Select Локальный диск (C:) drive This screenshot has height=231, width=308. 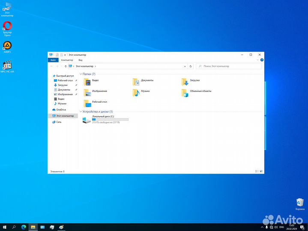(x=105, y=119)
